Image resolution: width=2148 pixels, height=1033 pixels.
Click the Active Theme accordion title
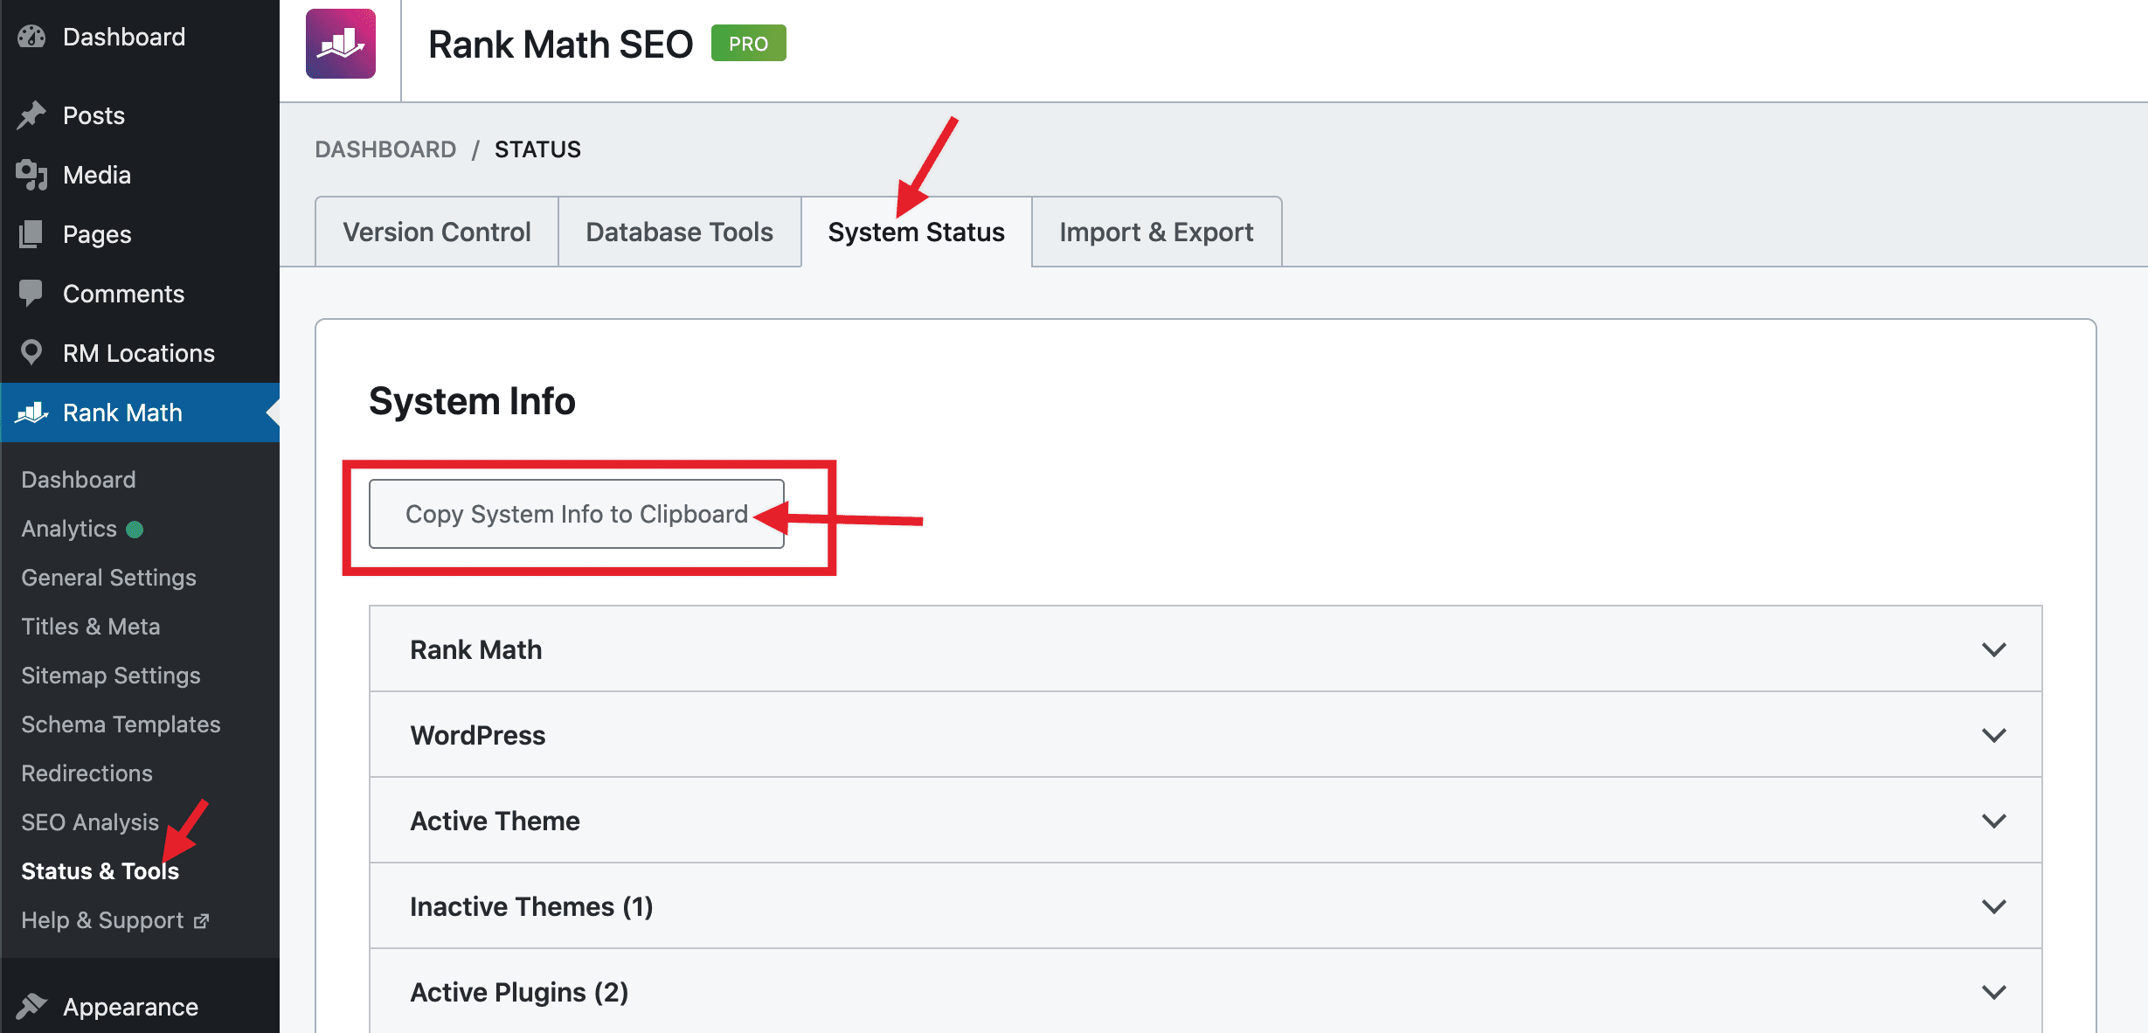495,821
